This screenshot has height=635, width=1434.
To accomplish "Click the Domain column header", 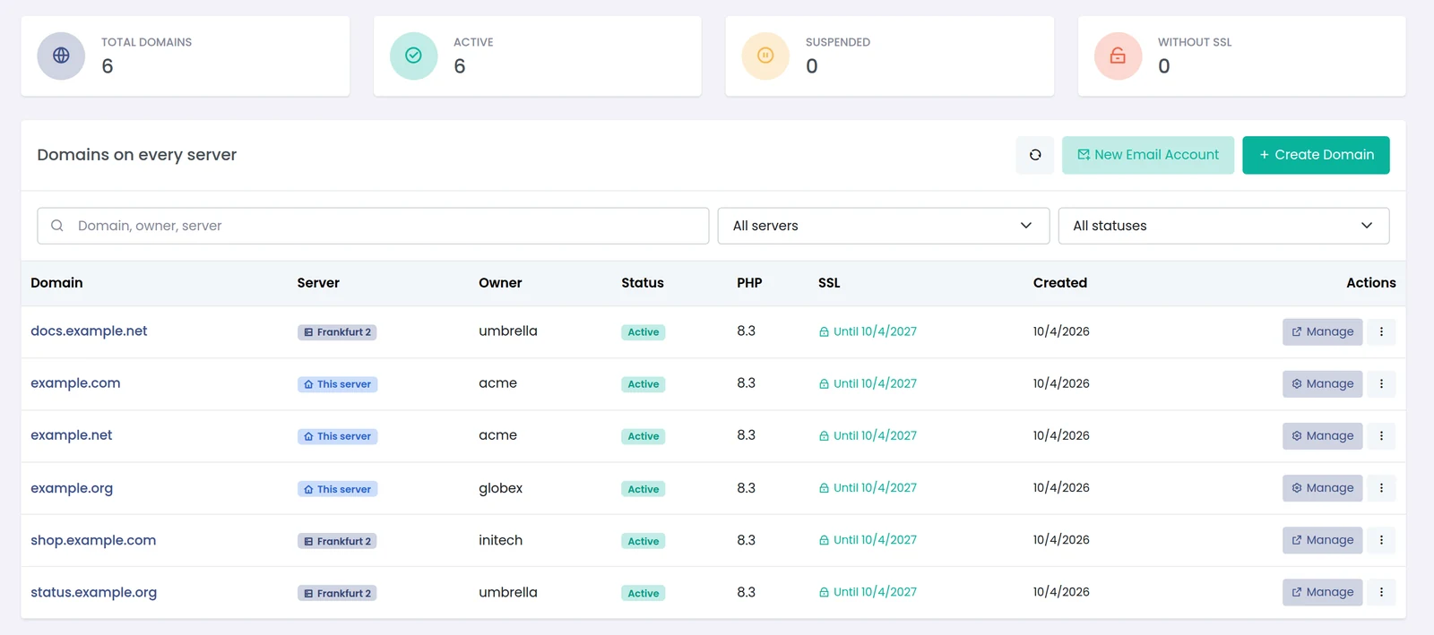I will (56, 283).
